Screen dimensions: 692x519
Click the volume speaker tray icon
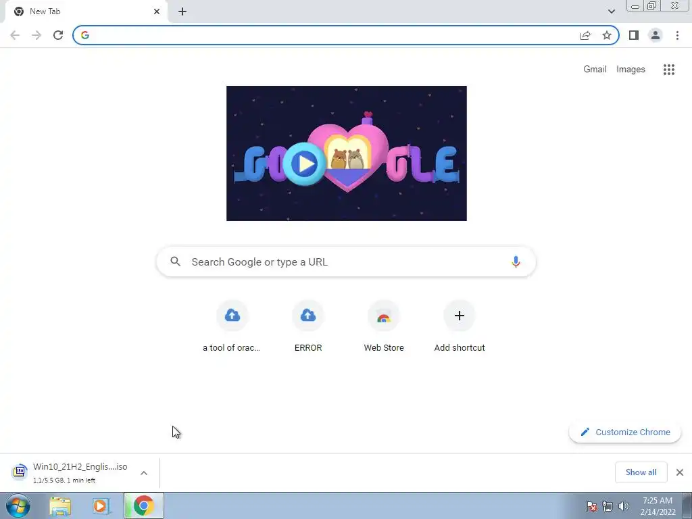point(624,506)
